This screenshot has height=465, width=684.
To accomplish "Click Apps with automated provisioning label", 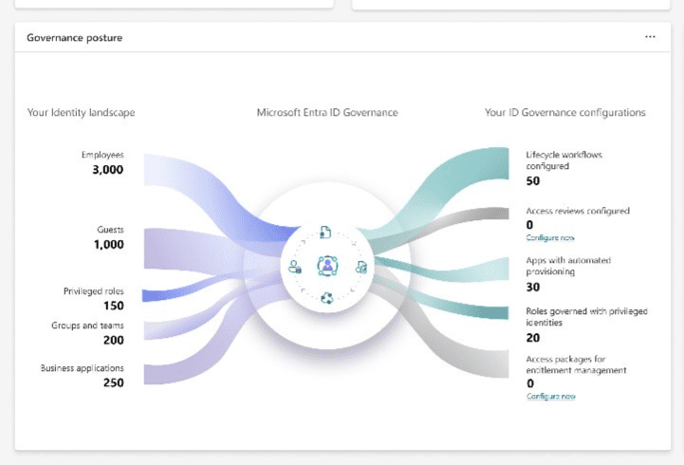I will click(x=568, y=266).
